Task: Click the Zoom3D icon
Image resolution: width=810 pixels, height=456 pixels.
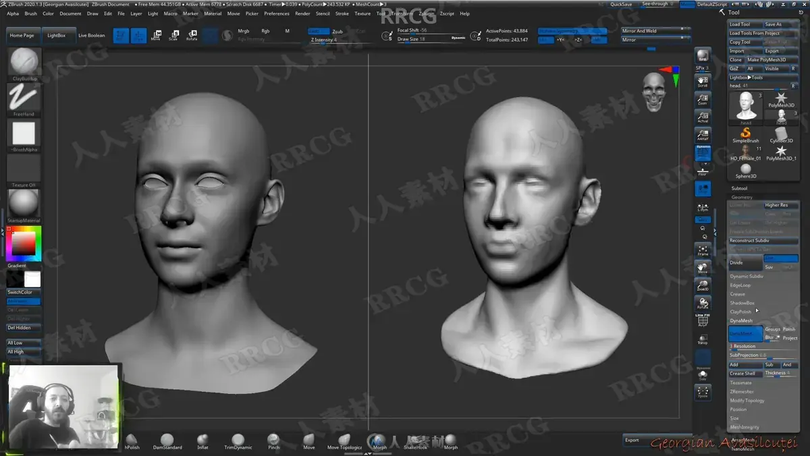Action: click(703, 285)
